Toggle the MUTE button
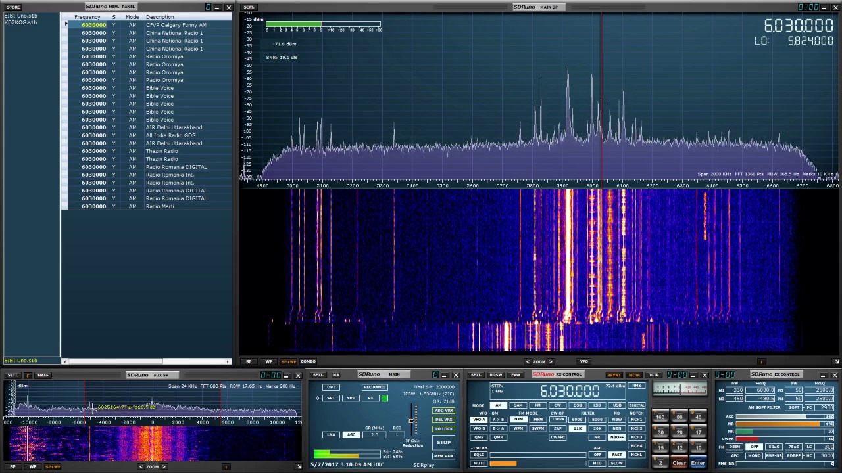This screenshot has height=473, width=842. [479, 463]
